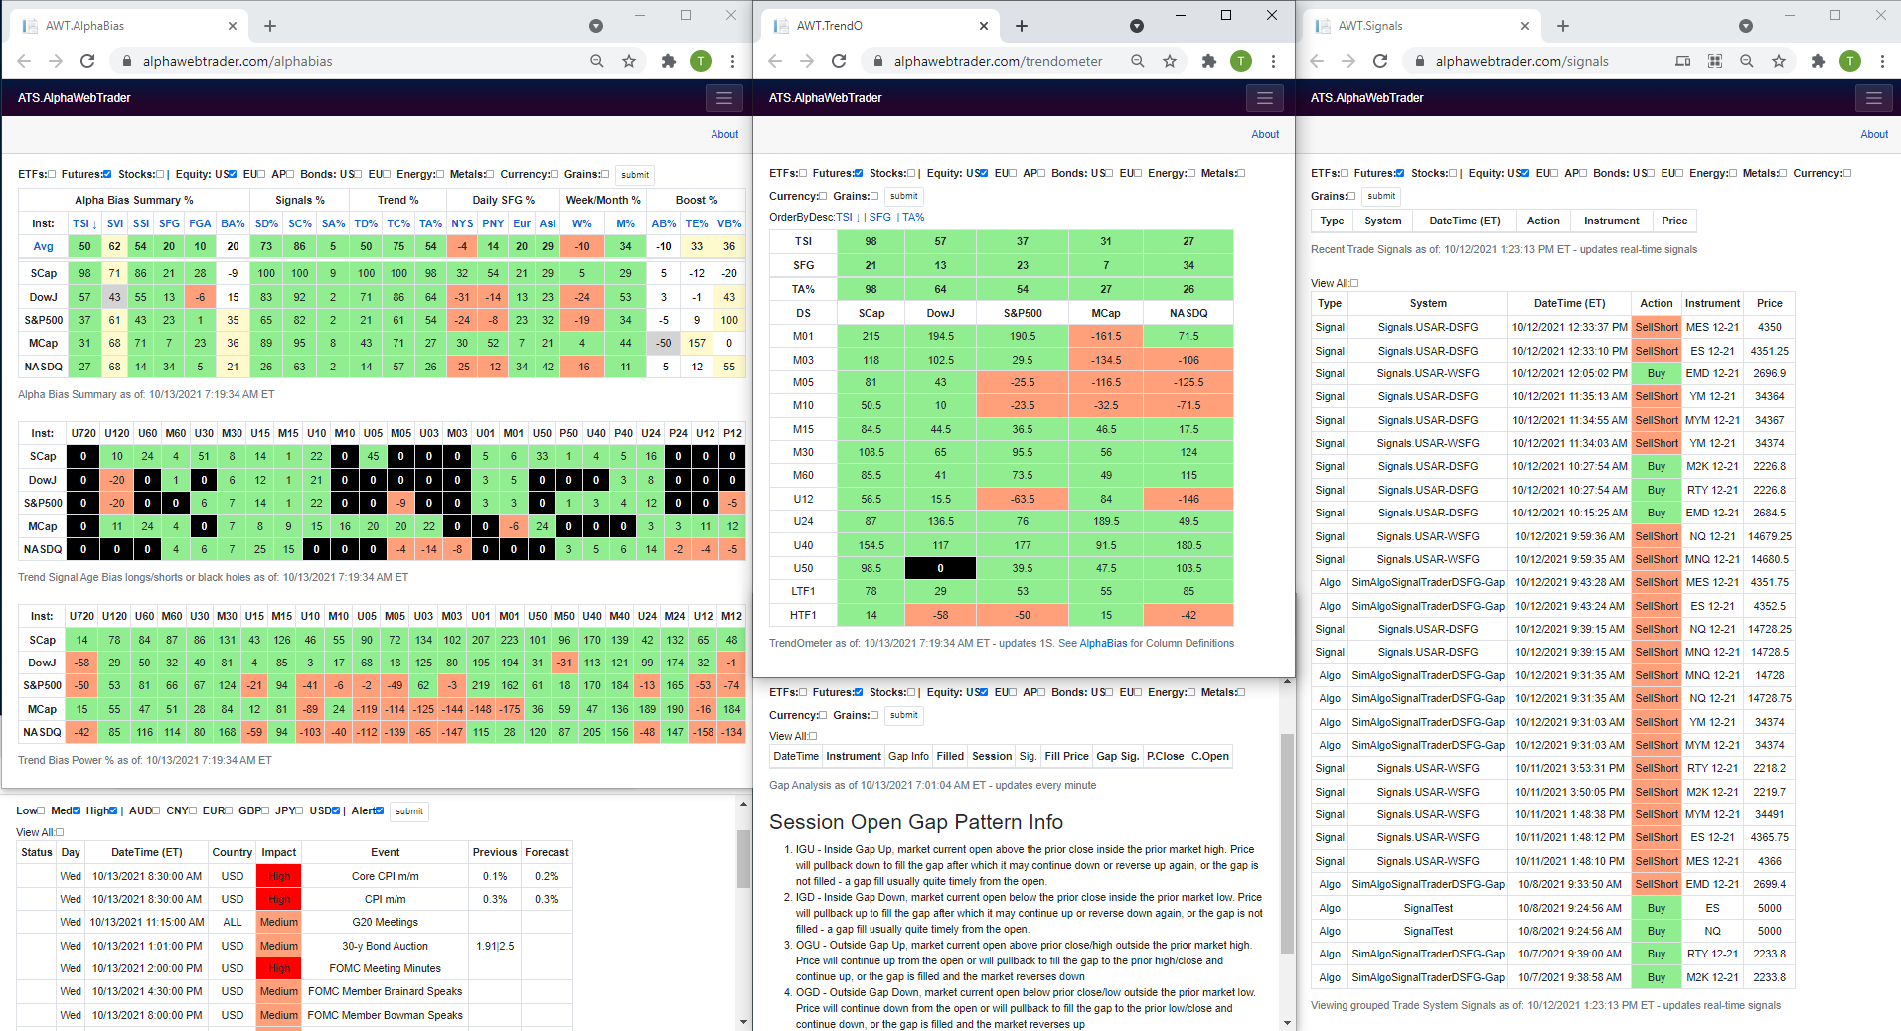Click the bookmark star in the AlphaBias address bar

pos(629,61)
